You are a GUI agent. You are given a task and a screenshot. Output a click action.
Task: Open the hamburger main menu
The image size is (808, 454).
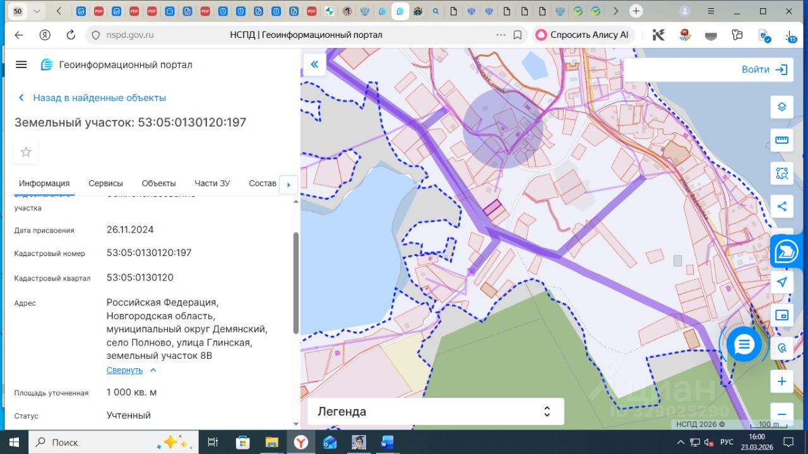(x=21, y=64)
